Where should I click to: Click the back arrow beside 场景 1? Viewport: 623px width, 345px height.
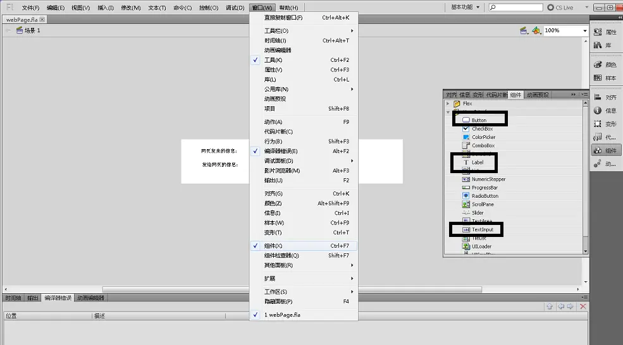(x=9, y=30)
